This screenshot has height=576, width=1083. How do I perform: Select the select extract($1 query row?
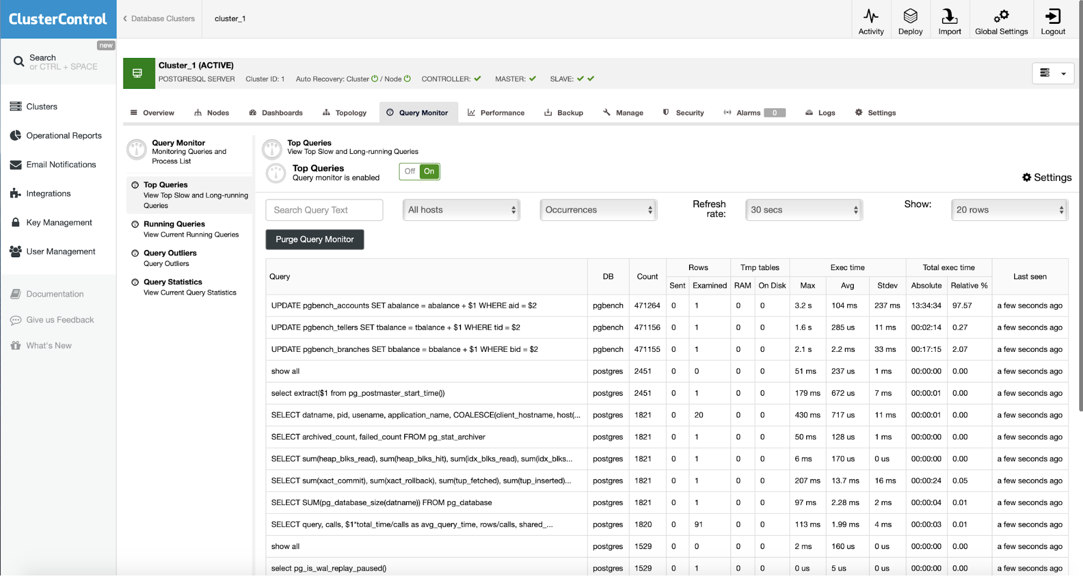pos(666,394)
